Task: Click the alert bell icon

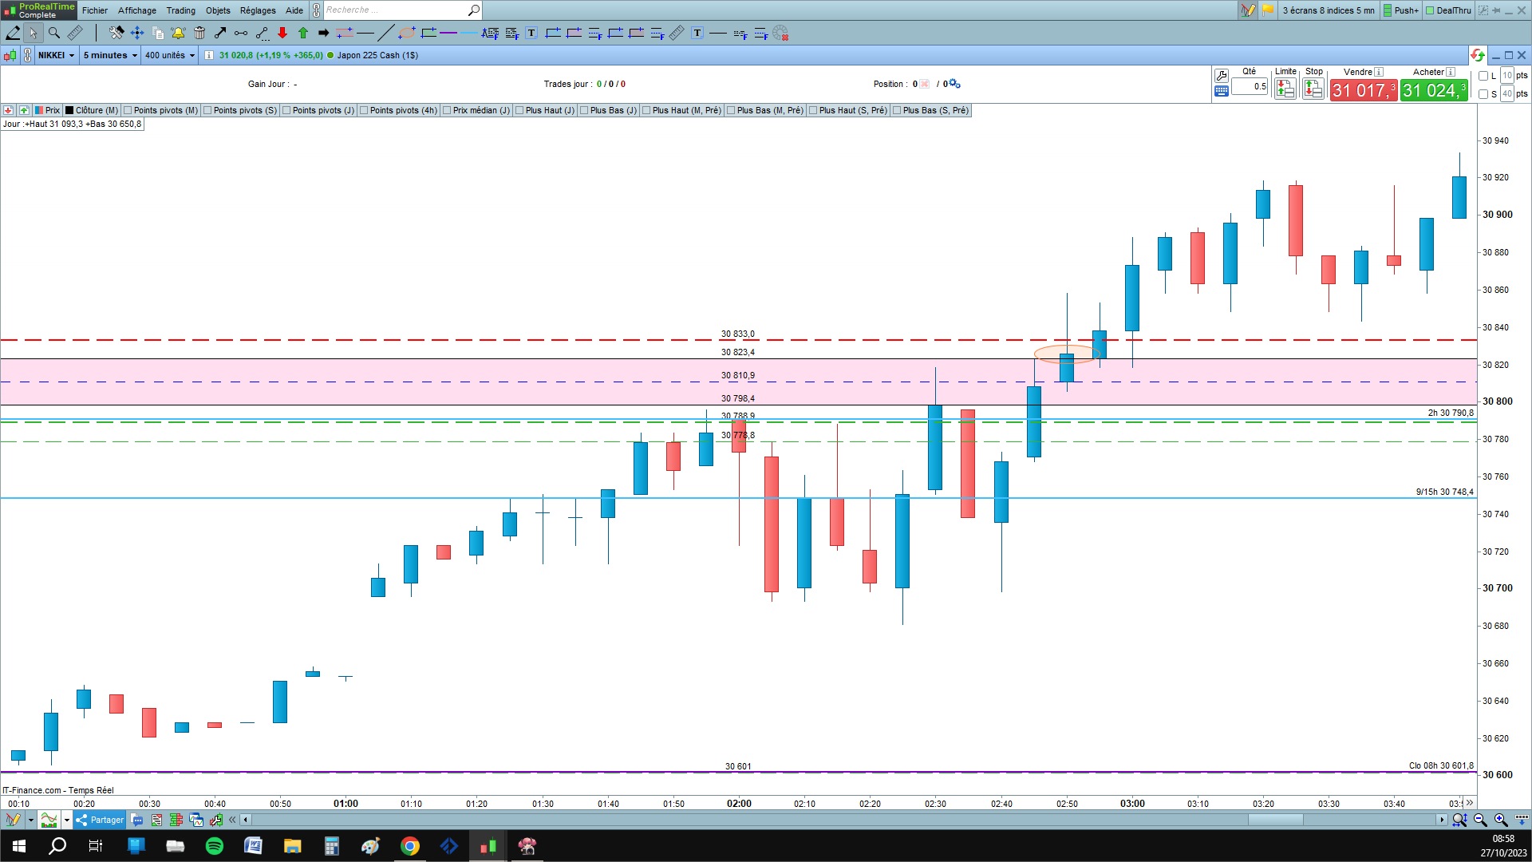Action: click(178, 33)
